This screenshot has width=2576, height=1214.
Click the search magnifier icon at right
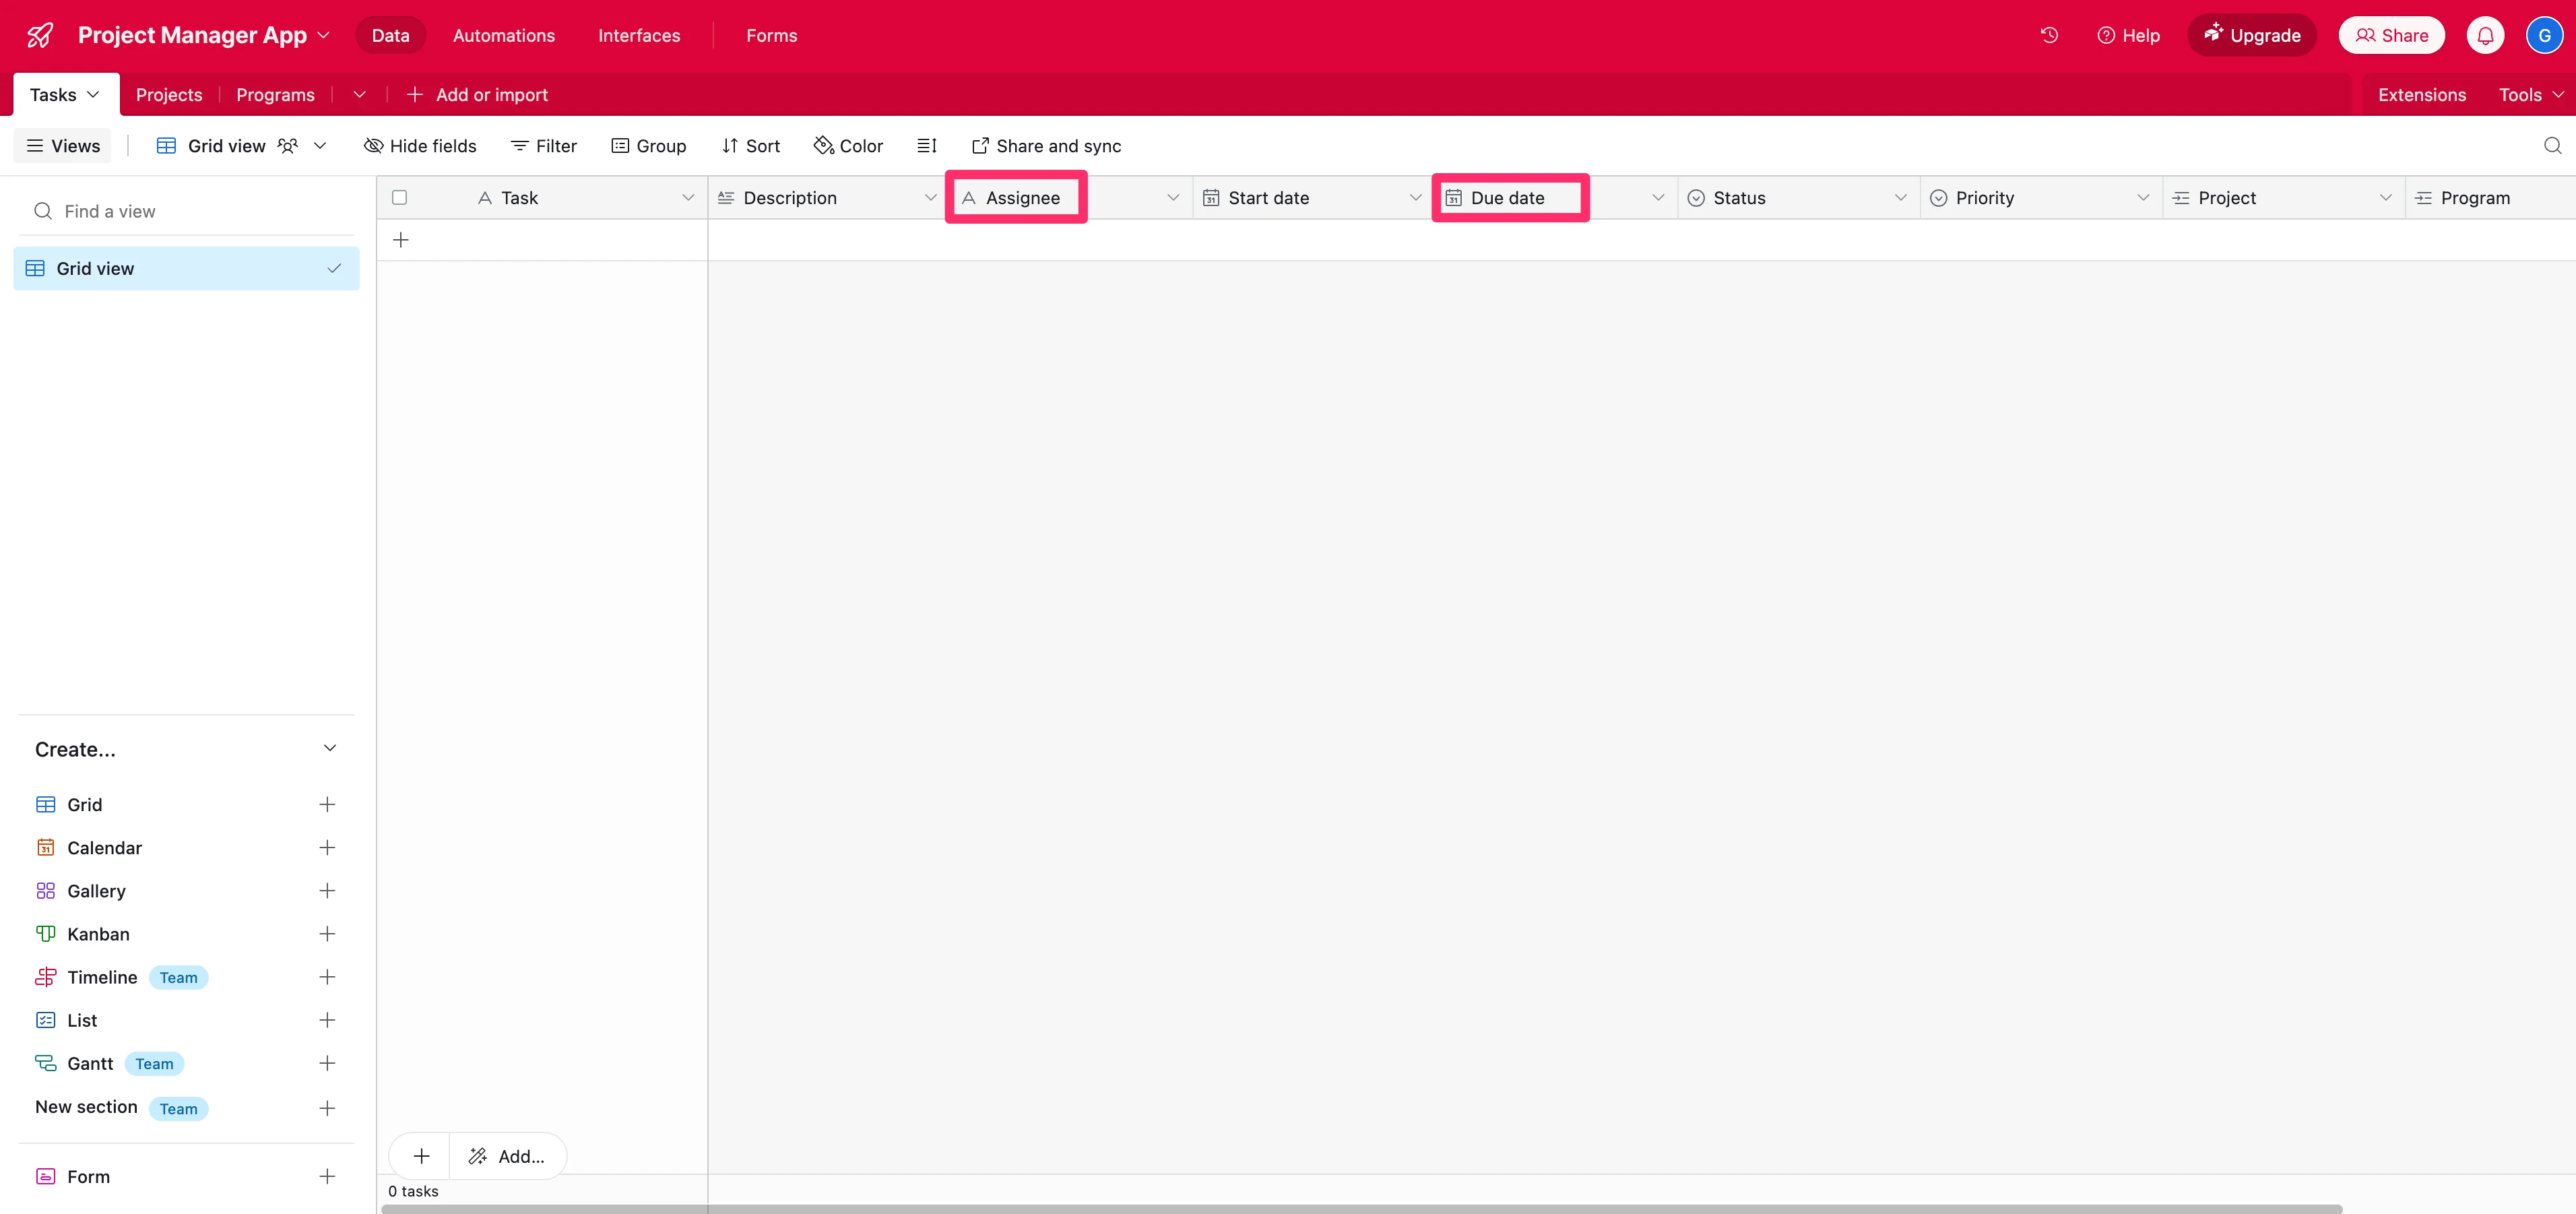(2552, 146)
